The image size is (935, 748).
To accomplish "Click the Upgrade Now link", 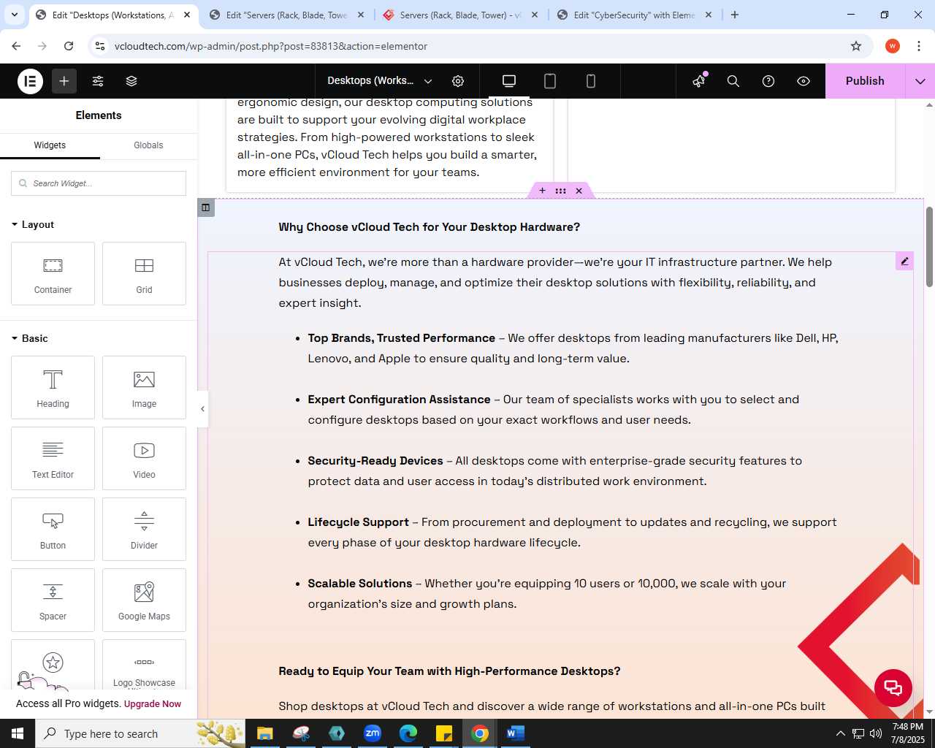I will (153, 704).
